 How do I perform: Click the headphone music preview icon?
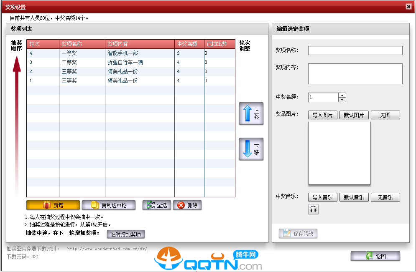tap(313, 209)
